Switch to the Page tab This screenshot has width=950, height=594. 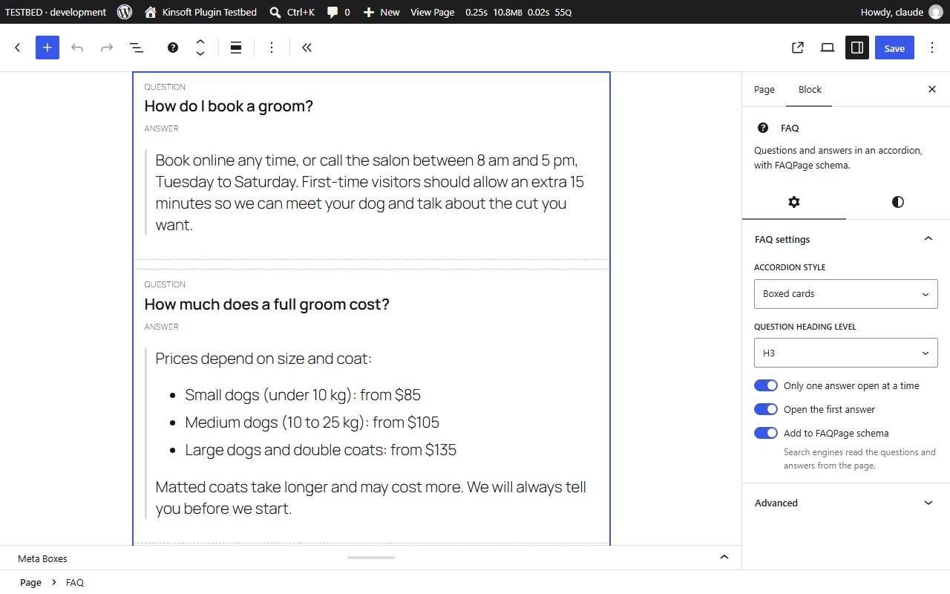pos(764,89)
